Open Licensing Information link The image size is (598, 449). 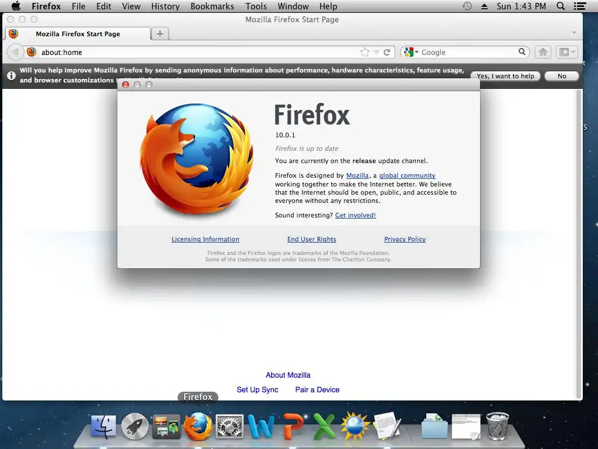tap(205, 239)
